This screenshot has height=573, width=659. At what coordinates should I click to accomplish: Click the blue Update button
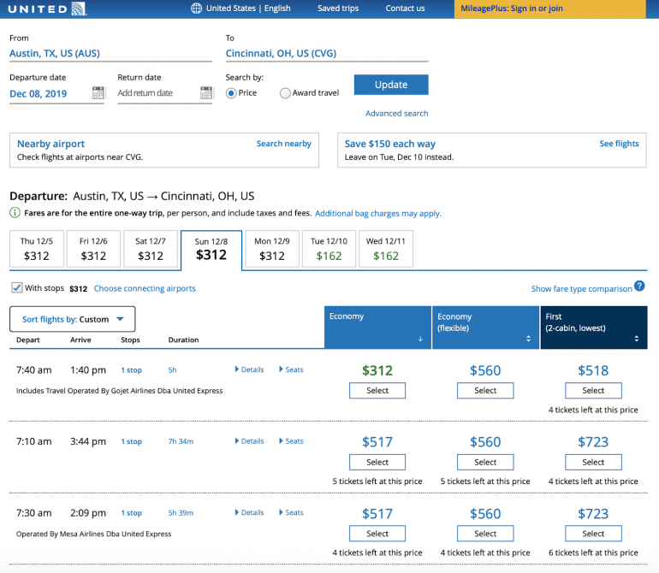390,85
